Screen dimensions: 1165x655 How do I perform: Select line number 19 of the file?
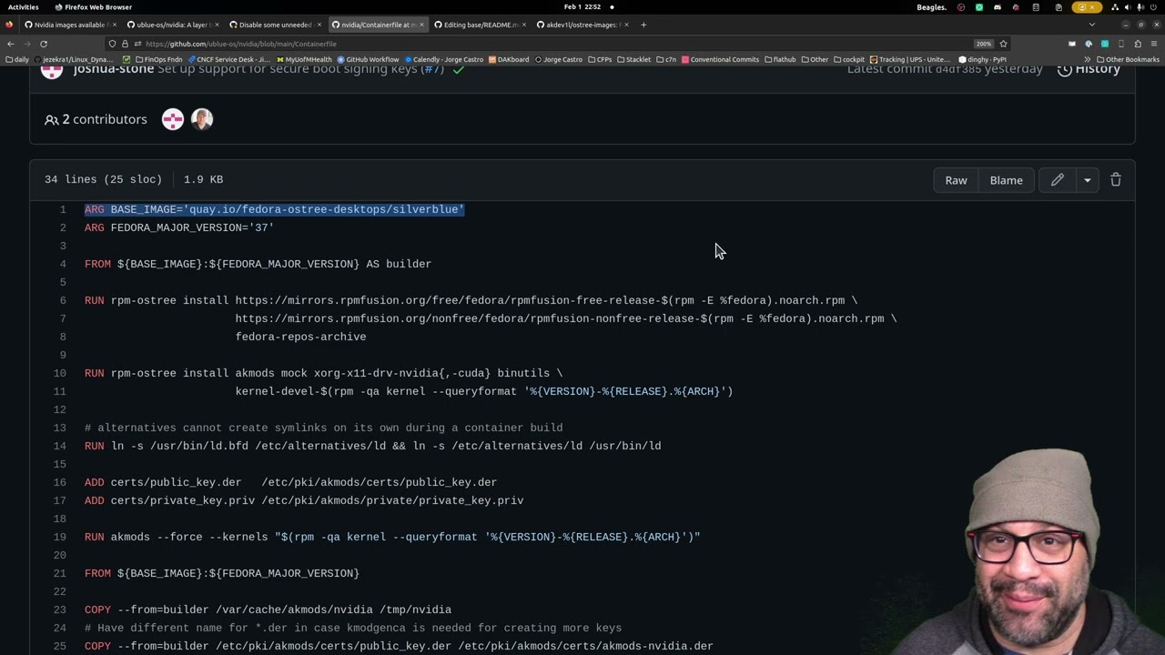click(x=59, y=537)
